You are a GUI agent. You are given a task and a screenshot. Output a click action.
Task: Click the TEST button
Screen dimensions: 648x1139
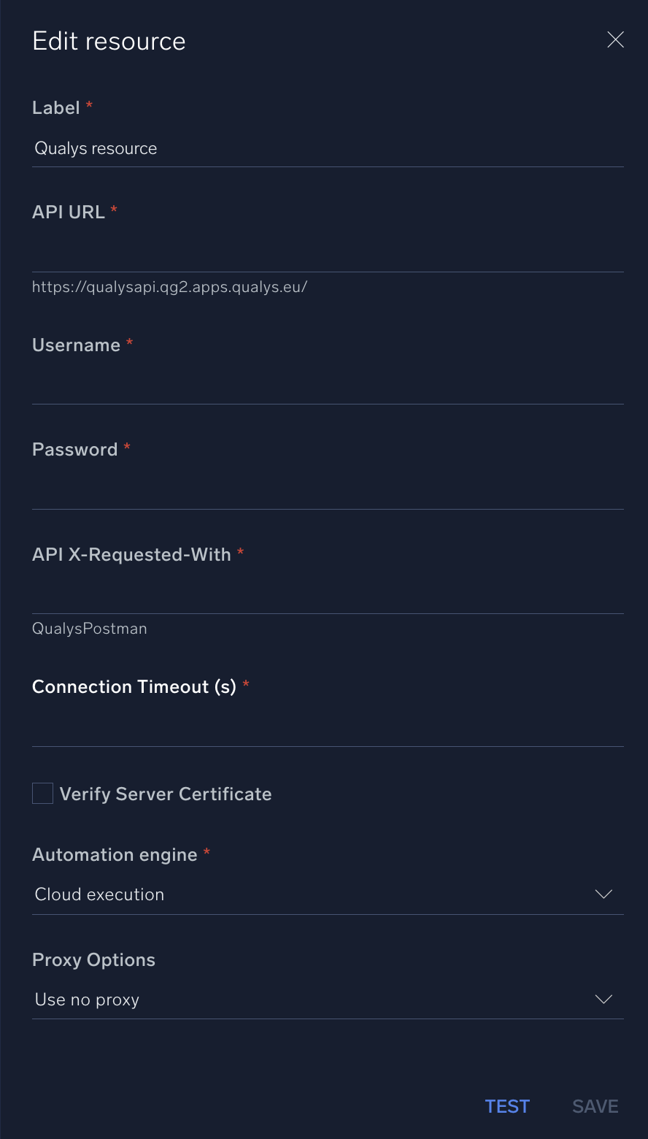(507, 1106)
